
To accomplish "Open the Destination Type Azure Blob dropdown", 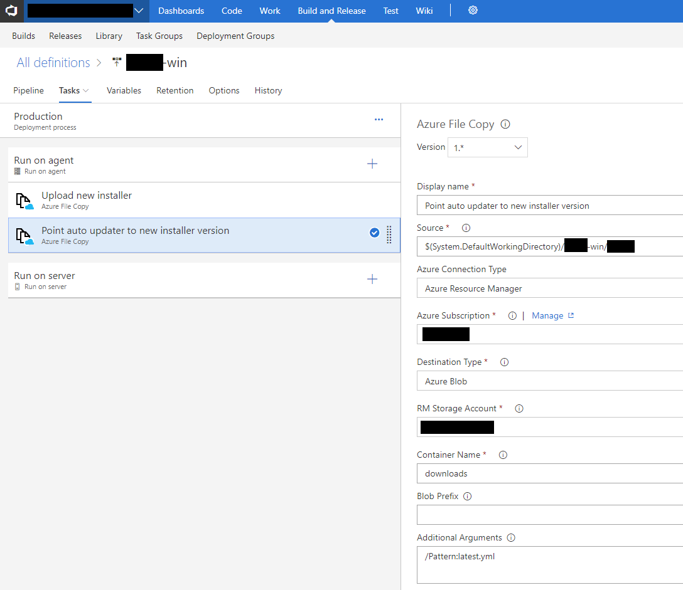I will [x=550, y=381].
